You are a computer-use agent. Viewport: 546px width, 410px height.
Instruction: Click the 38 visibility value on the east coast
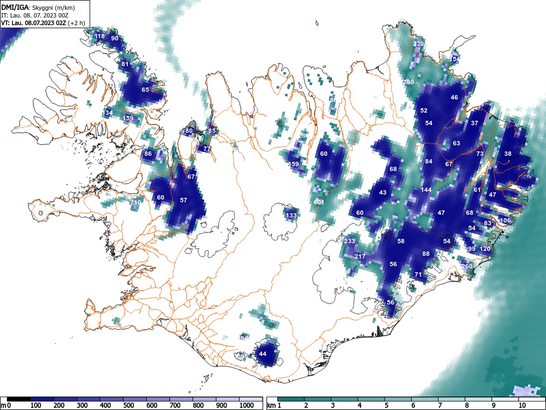pyautogui.click(x=508, y=154)
